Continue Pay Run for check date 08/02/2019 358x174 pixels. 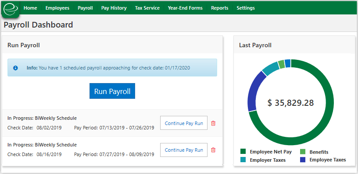coord(184,123)
